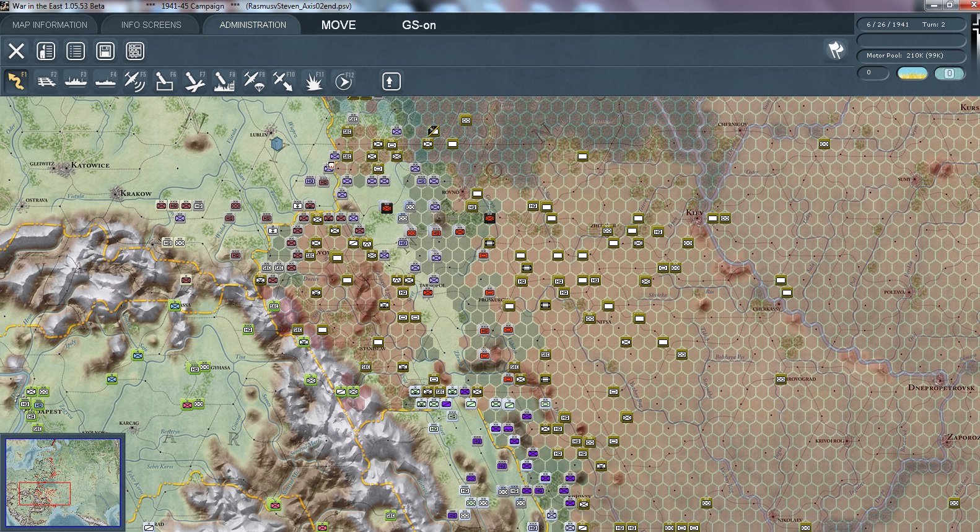This screenshot has height=532, width=980.
Task: Select the blue hexagon marker near Lublin
Action: 277,144
